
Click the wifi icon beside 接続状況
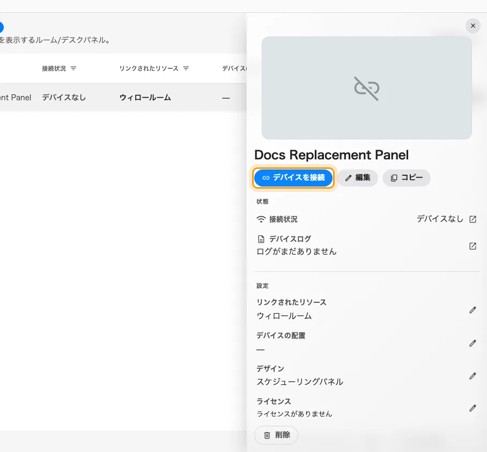pos(261,219)
